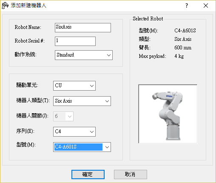Click the 600 mm arm length value
Image resolution: width=216 pixels, height=183 pixels.
click(183, 48)
